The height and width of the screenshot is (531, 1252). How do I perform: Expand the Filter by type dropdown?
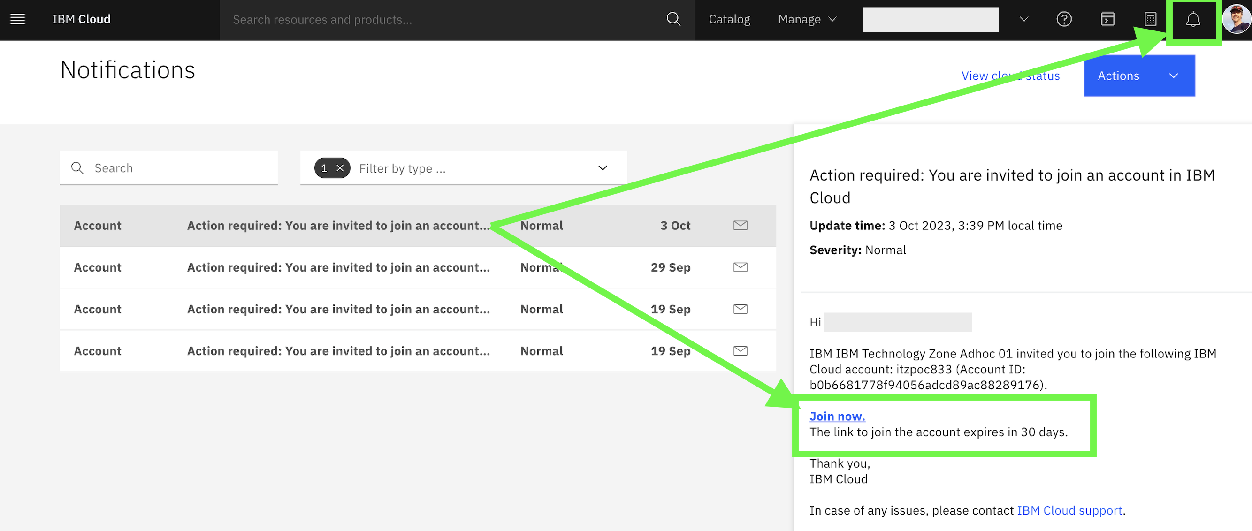tap(602, 168)
